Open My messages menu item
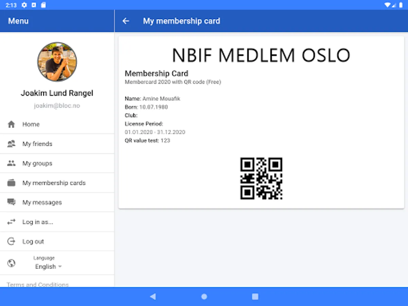Viewport: 408px width, 306px height. 57,202
